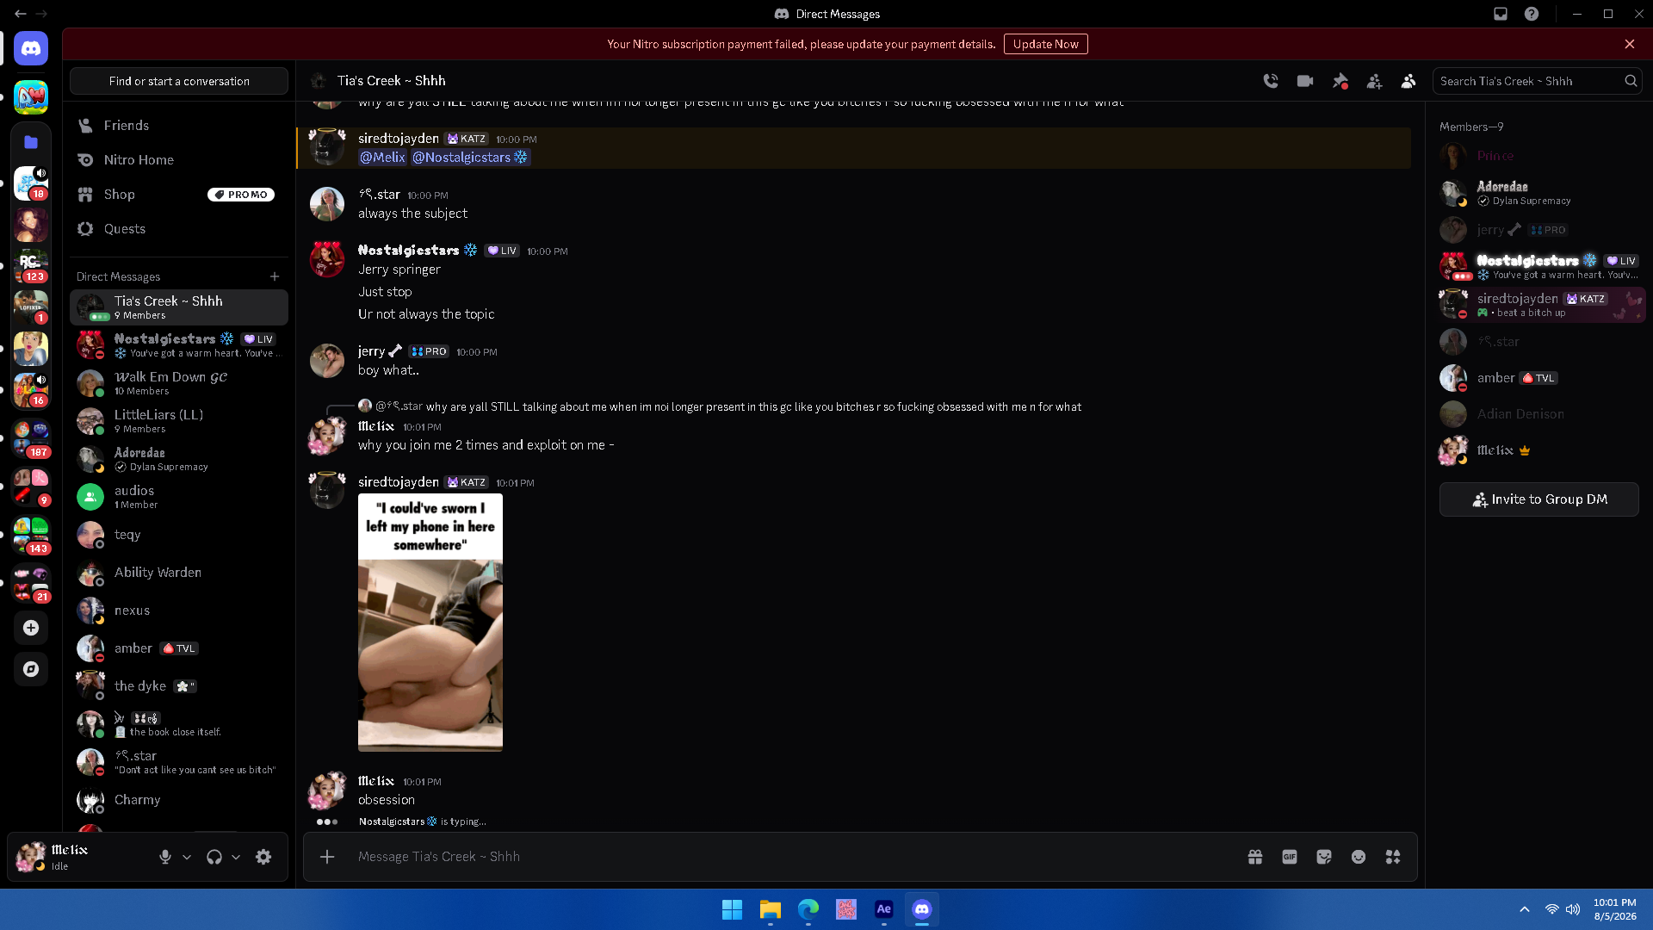Open the blue folder in server bar
This screenshot has height=930, width=1653.
click(31, 142)
